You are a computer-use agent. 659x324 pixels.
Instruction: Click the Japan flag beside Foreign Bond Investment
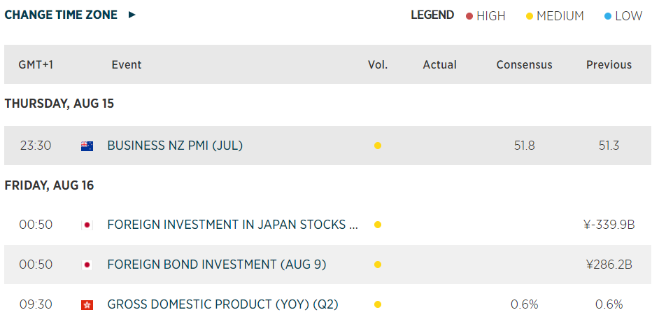(x=87, y=265)
